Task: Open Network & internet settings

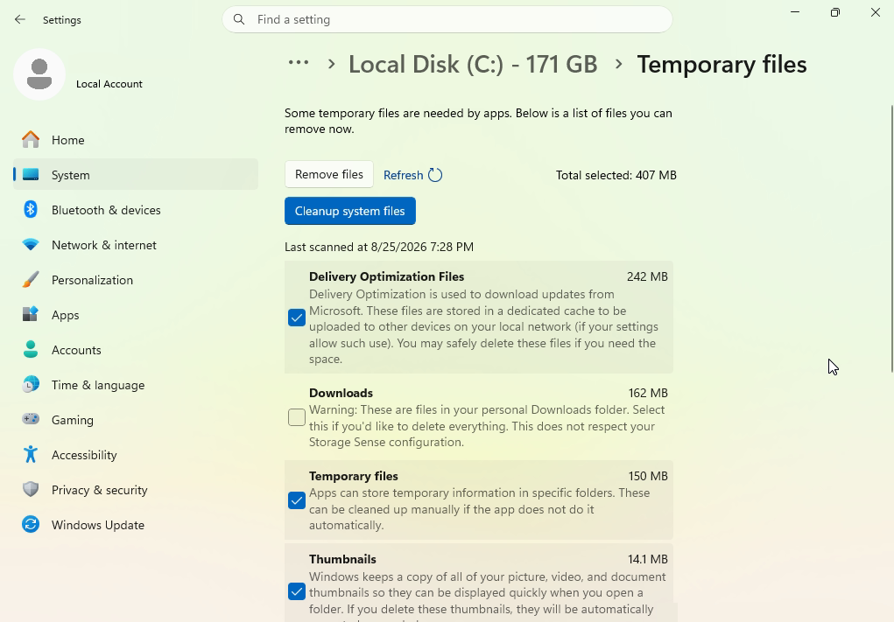Action: click(136, 245)
